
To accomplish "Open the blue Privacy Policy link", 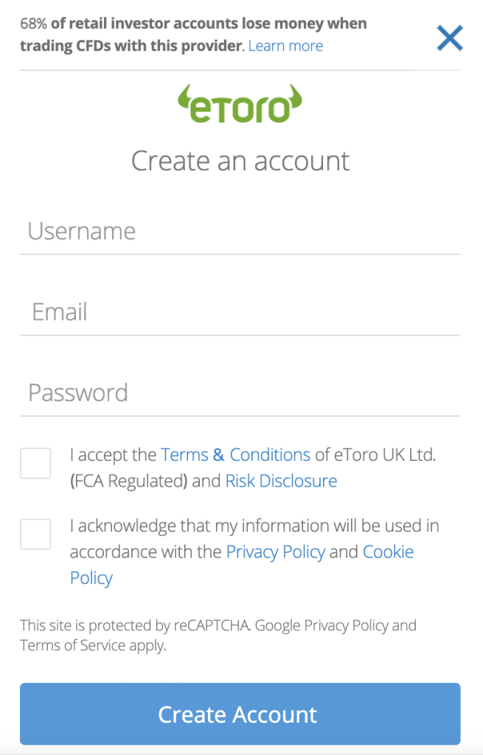I will click(275, 552).
